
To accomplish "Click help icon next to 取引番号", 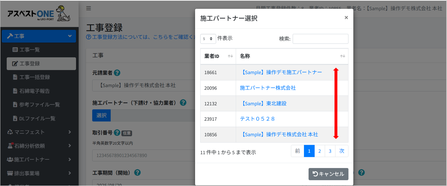I will (x=117, y=133).
